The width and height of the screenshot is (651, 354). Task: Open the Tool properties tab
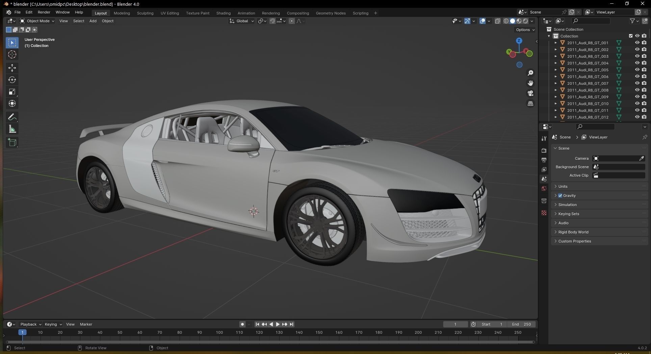[544, 138]
